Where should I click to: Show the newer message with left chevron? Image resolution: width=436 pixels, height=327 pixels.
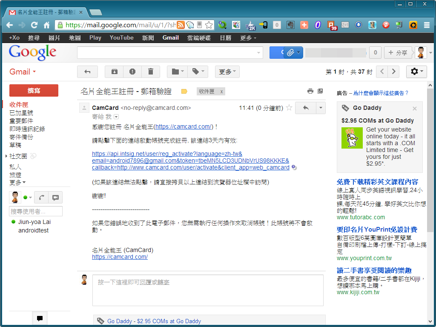click(382, 72)
